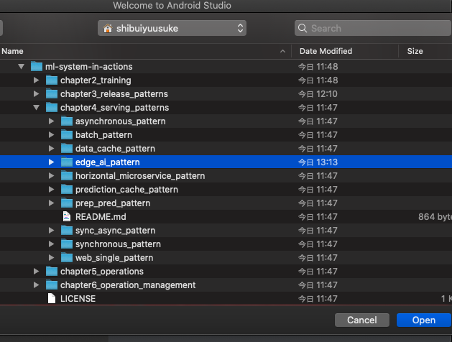Expand the chapter5_operations folder
Image resolution: width=452 pixels, height=342 pixels.
(x=36, y=272)
